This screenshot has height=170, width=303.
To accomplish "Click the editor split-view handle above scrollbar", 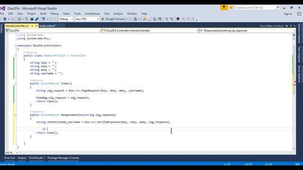I will pyautogui.click(x=294, y=35).
